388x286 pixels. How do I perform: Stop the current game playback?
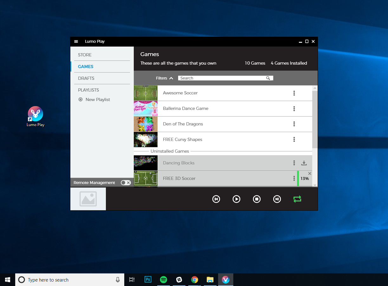pyautogui.click(x=257, y=199)
